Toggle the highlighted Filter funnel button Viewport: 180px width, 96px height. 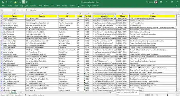pyautogui.click(x=23, y=2)
